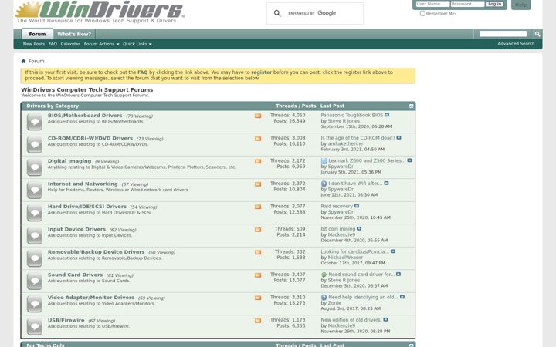Switch to the Forum tab
This screenshot has height=347, width=556.
click(x=37, y=34)
